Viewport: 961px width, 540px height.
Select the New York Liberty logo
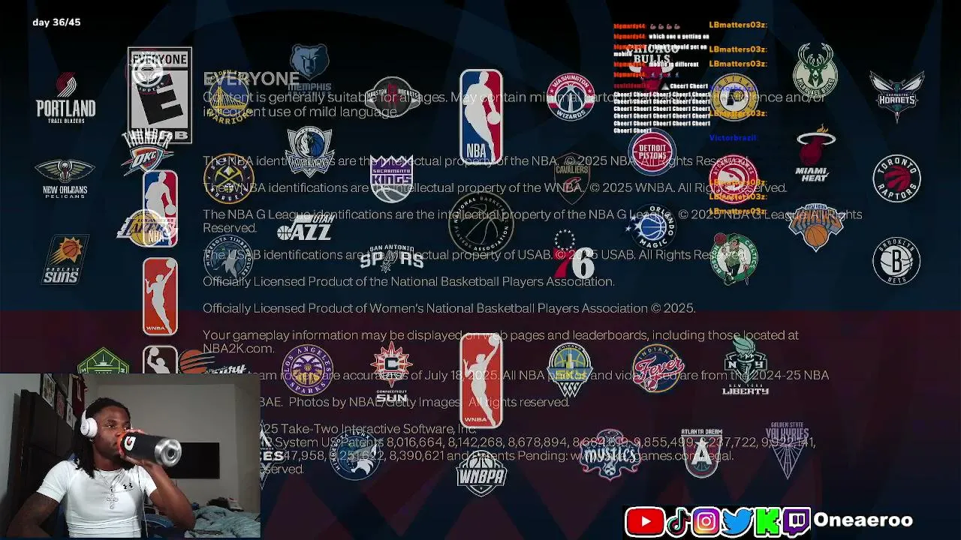[746, 365]
